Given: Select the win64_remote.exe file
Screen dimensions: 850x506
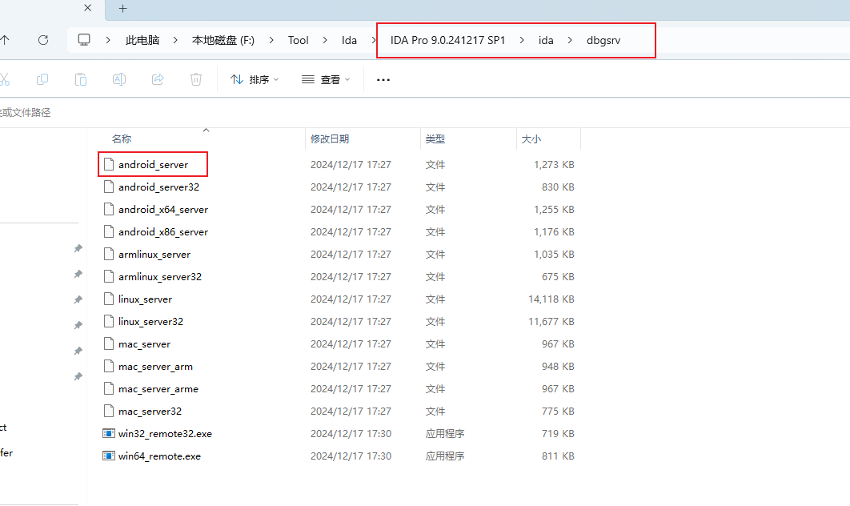Looking at the screenshot, I should tap(159, 456).
